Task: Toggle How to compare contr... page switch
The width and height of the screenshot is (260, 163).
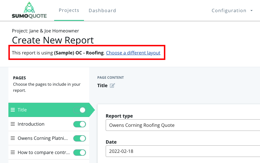Action: coord(80,153)
